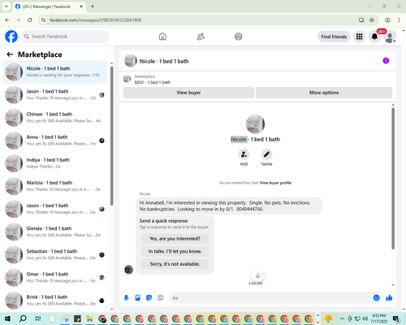Viewport: 406px width, 325px height.
Task: Send quick response 'In talks. I'll let you know.'
Action: click(x=175, y=251)
